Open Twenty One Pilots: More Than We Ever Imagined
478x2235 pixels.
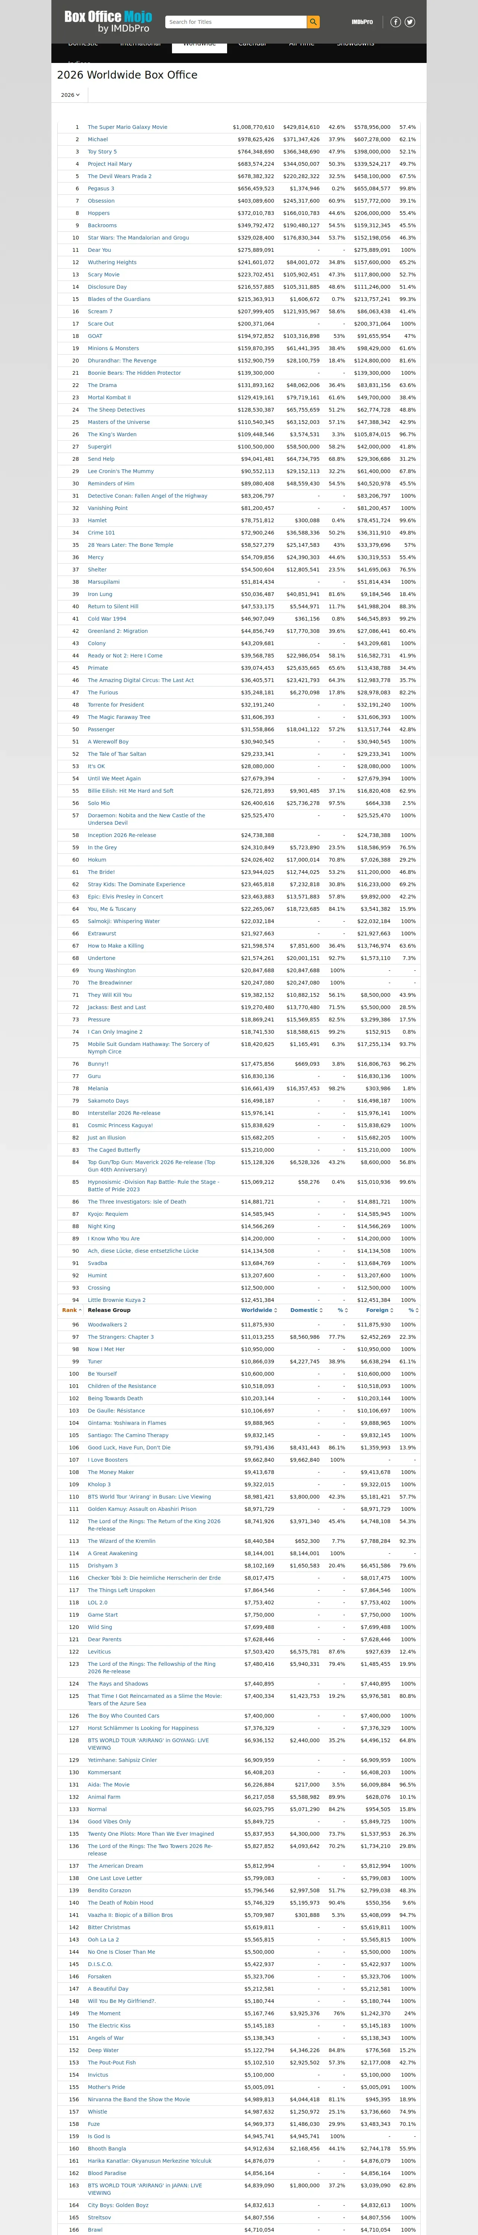(x=151, y=1834)
